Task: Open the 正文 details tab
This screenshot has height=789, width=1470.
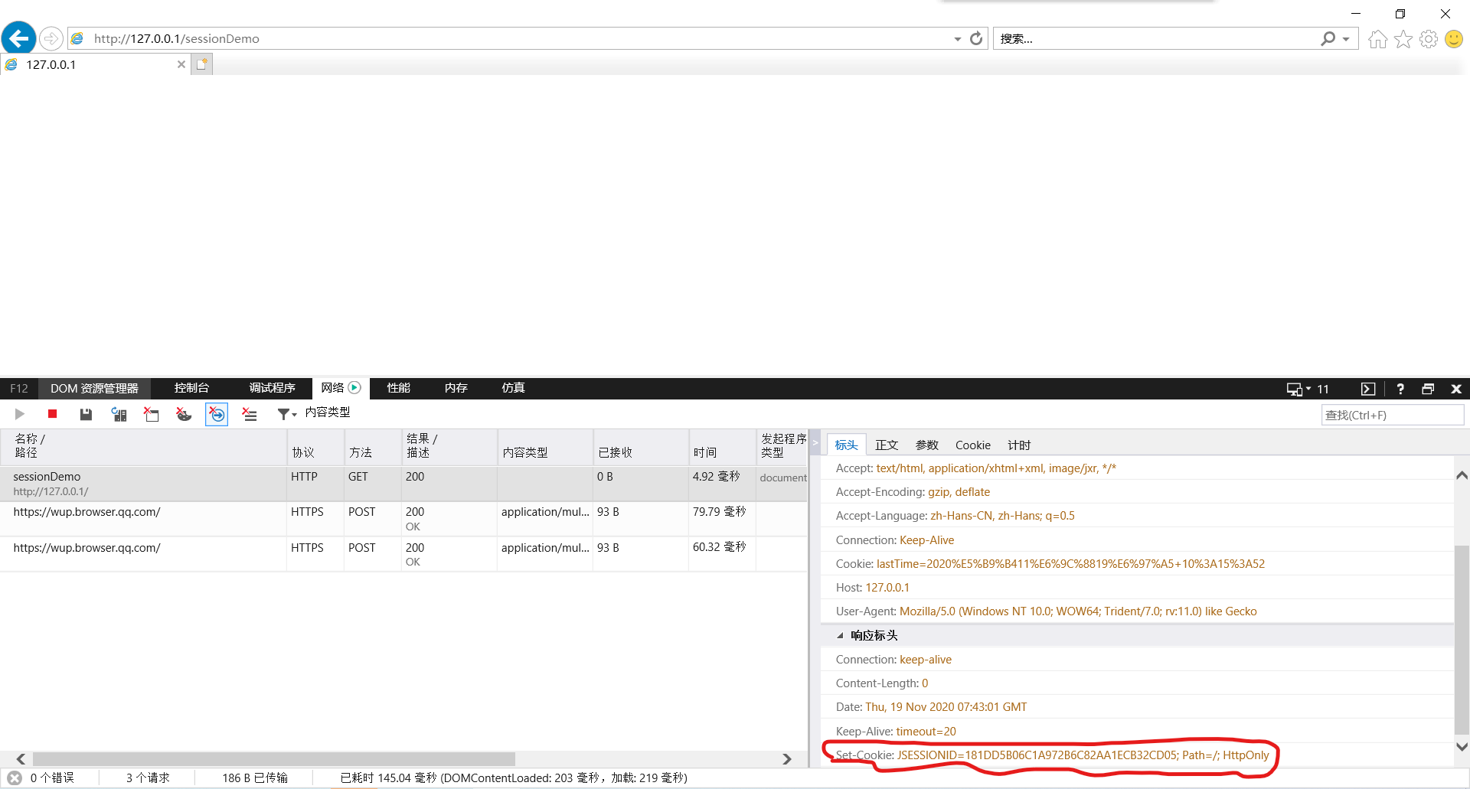Action: coord(887,445)
